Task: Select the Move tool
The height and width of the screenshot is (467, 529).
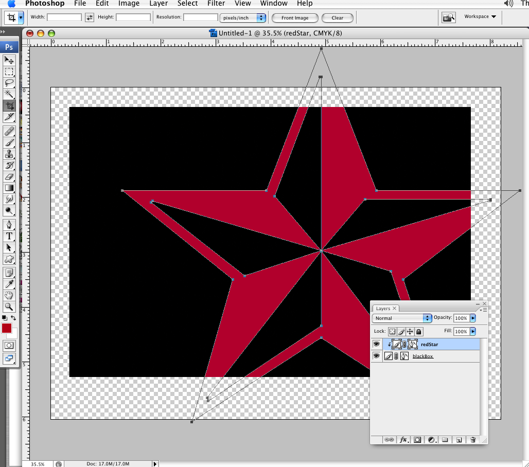Action: pyautogui.click(x=9, y=61)
